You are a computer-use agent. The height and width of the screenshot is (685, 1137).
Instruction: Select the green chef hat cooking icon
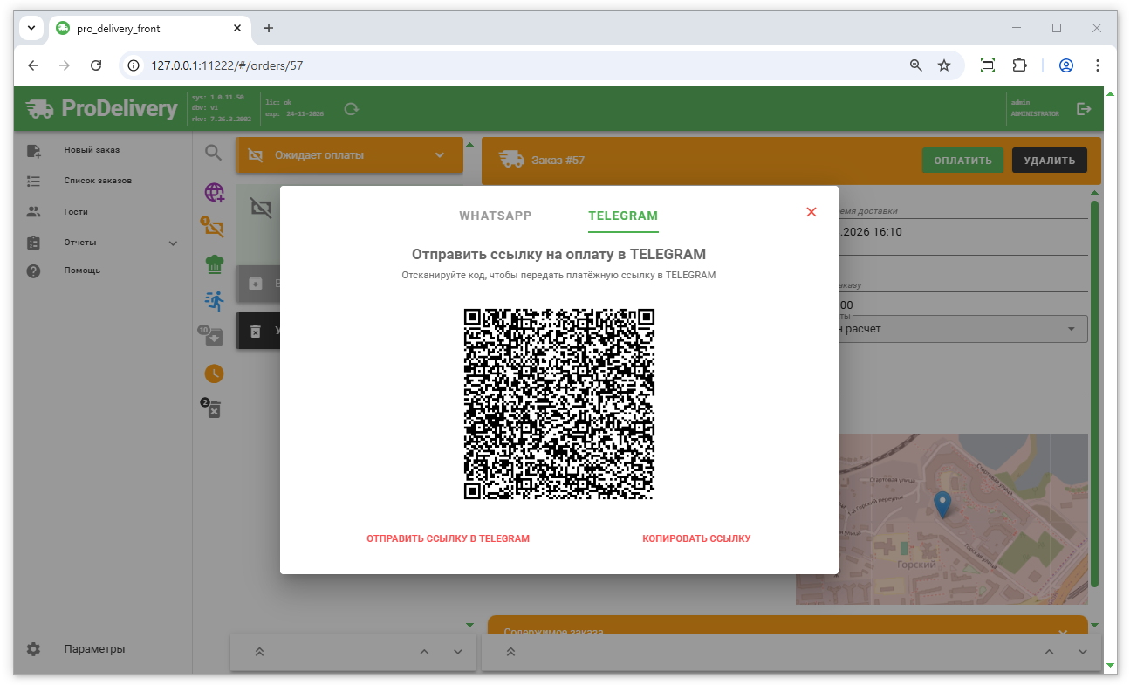[214, 264]
